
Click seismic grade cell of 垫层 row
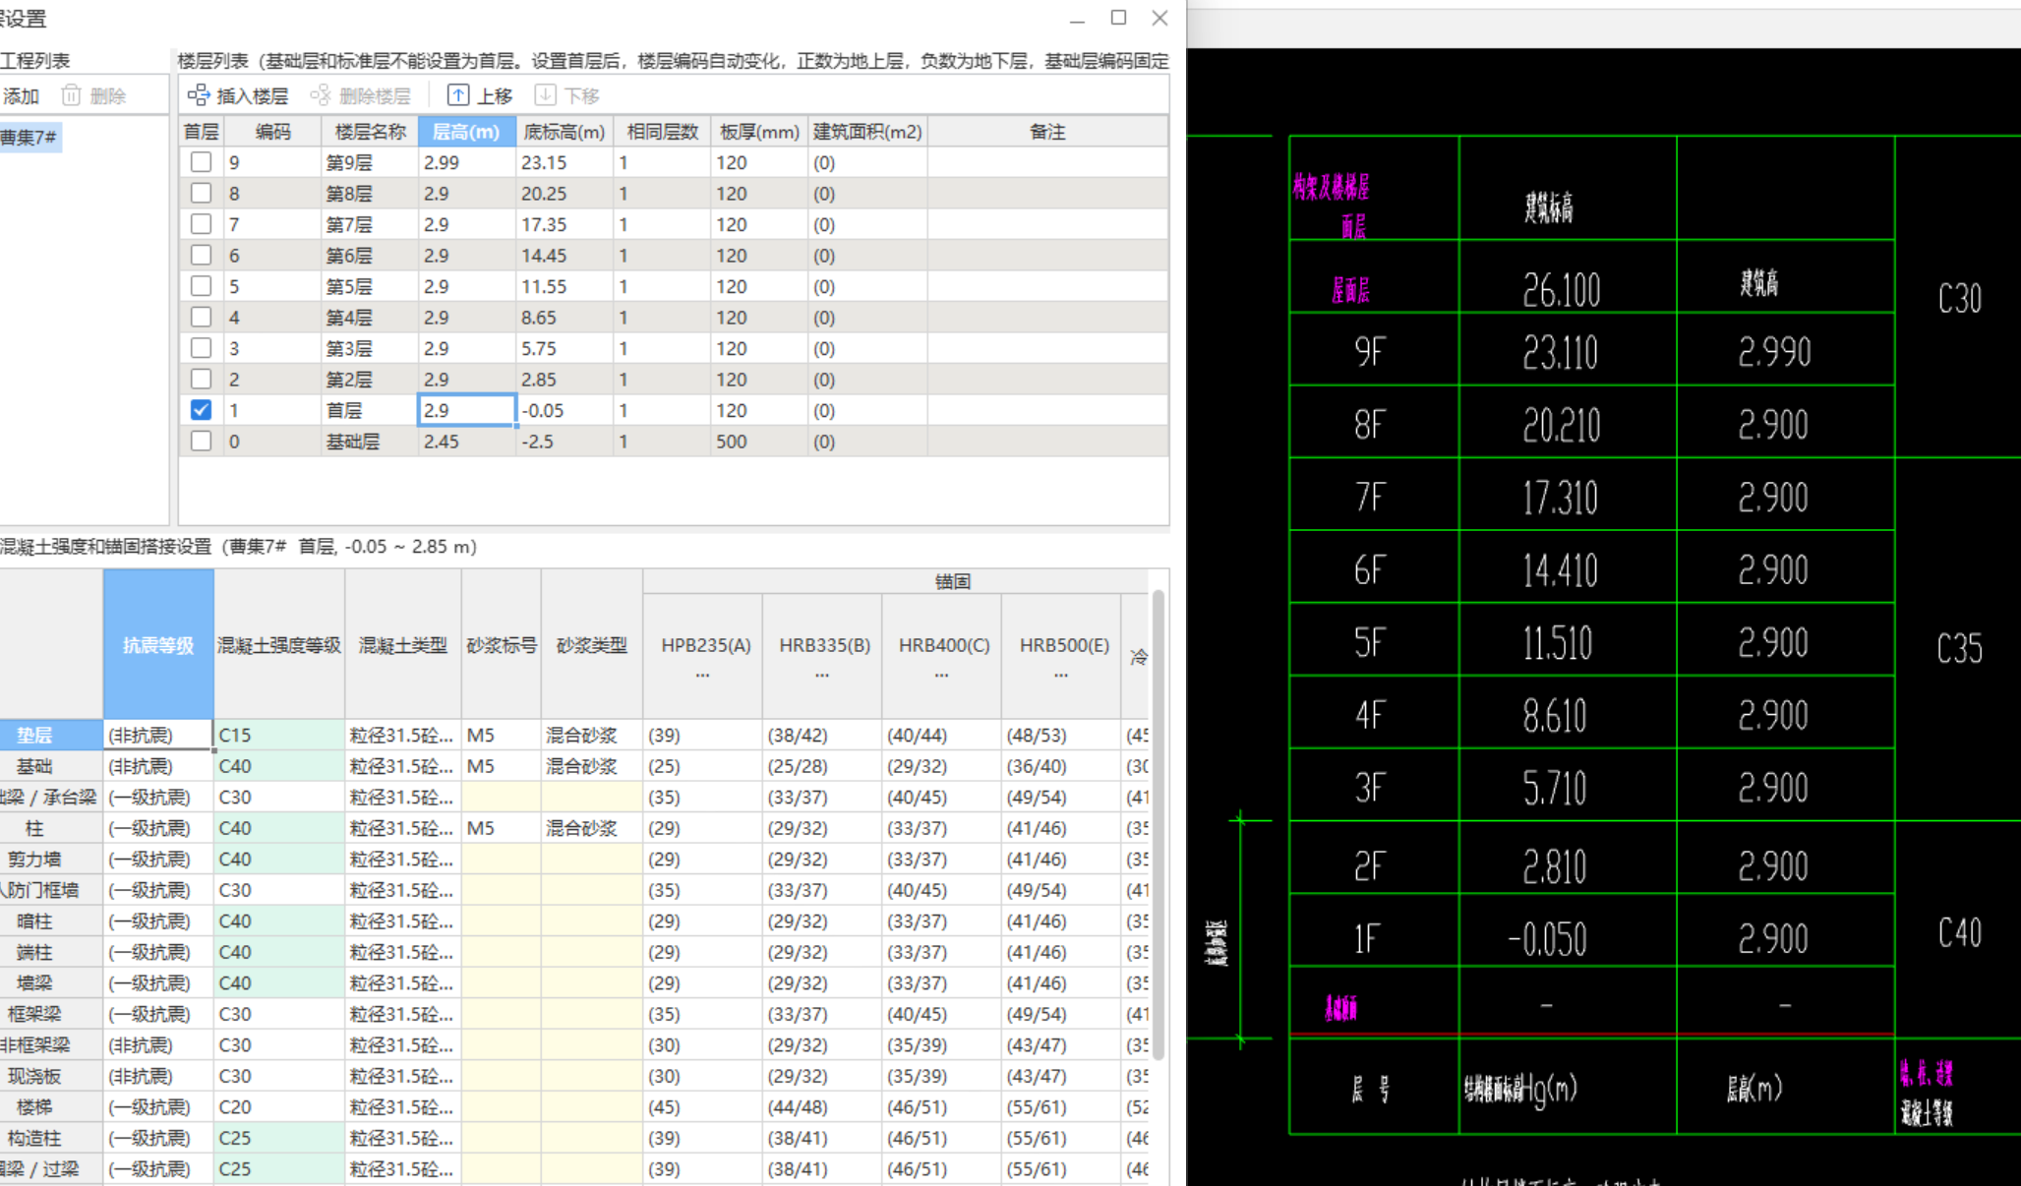[158, 735]
